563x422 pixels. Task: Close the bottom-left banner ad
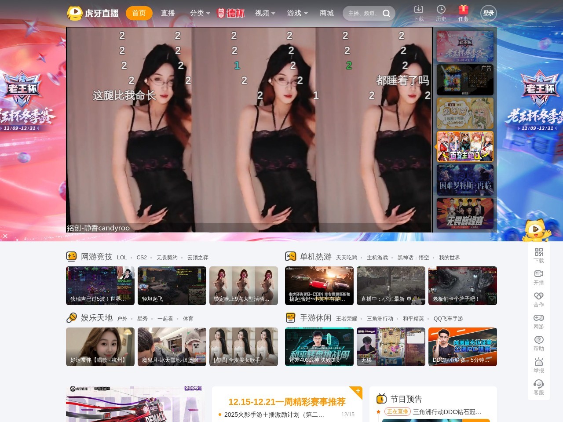tap(5, 236)
